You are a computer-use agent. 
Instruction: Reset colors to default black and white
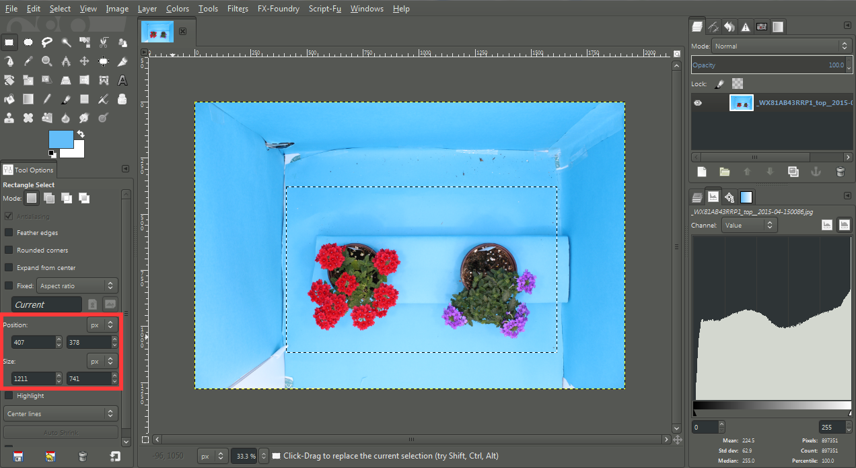coord(52,154)
